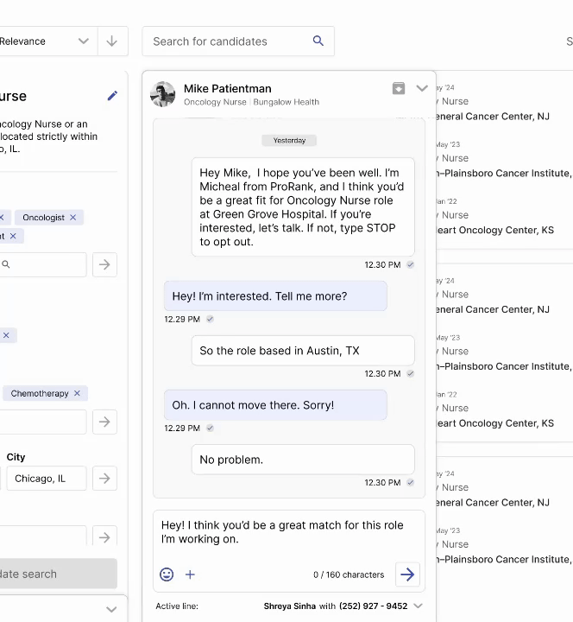The width and height of the screenshot is (573, 622).
Task: Open Mike Patientman's profile photo
Action: [x=162, y=94]
